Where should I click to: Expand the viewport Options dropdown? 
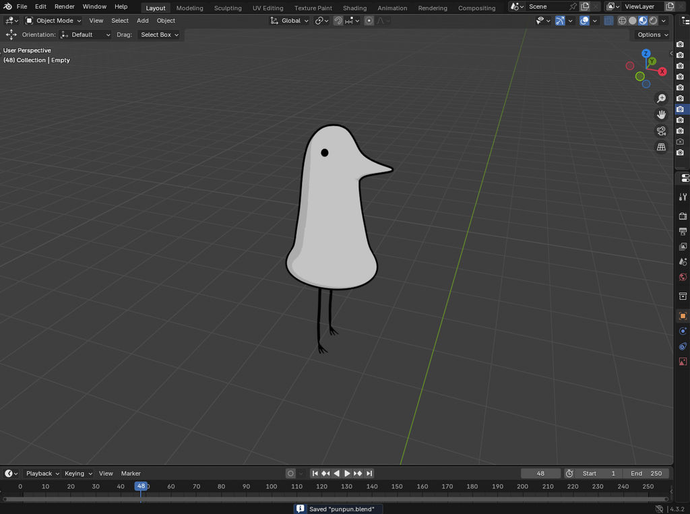click(x=652, y=35)
